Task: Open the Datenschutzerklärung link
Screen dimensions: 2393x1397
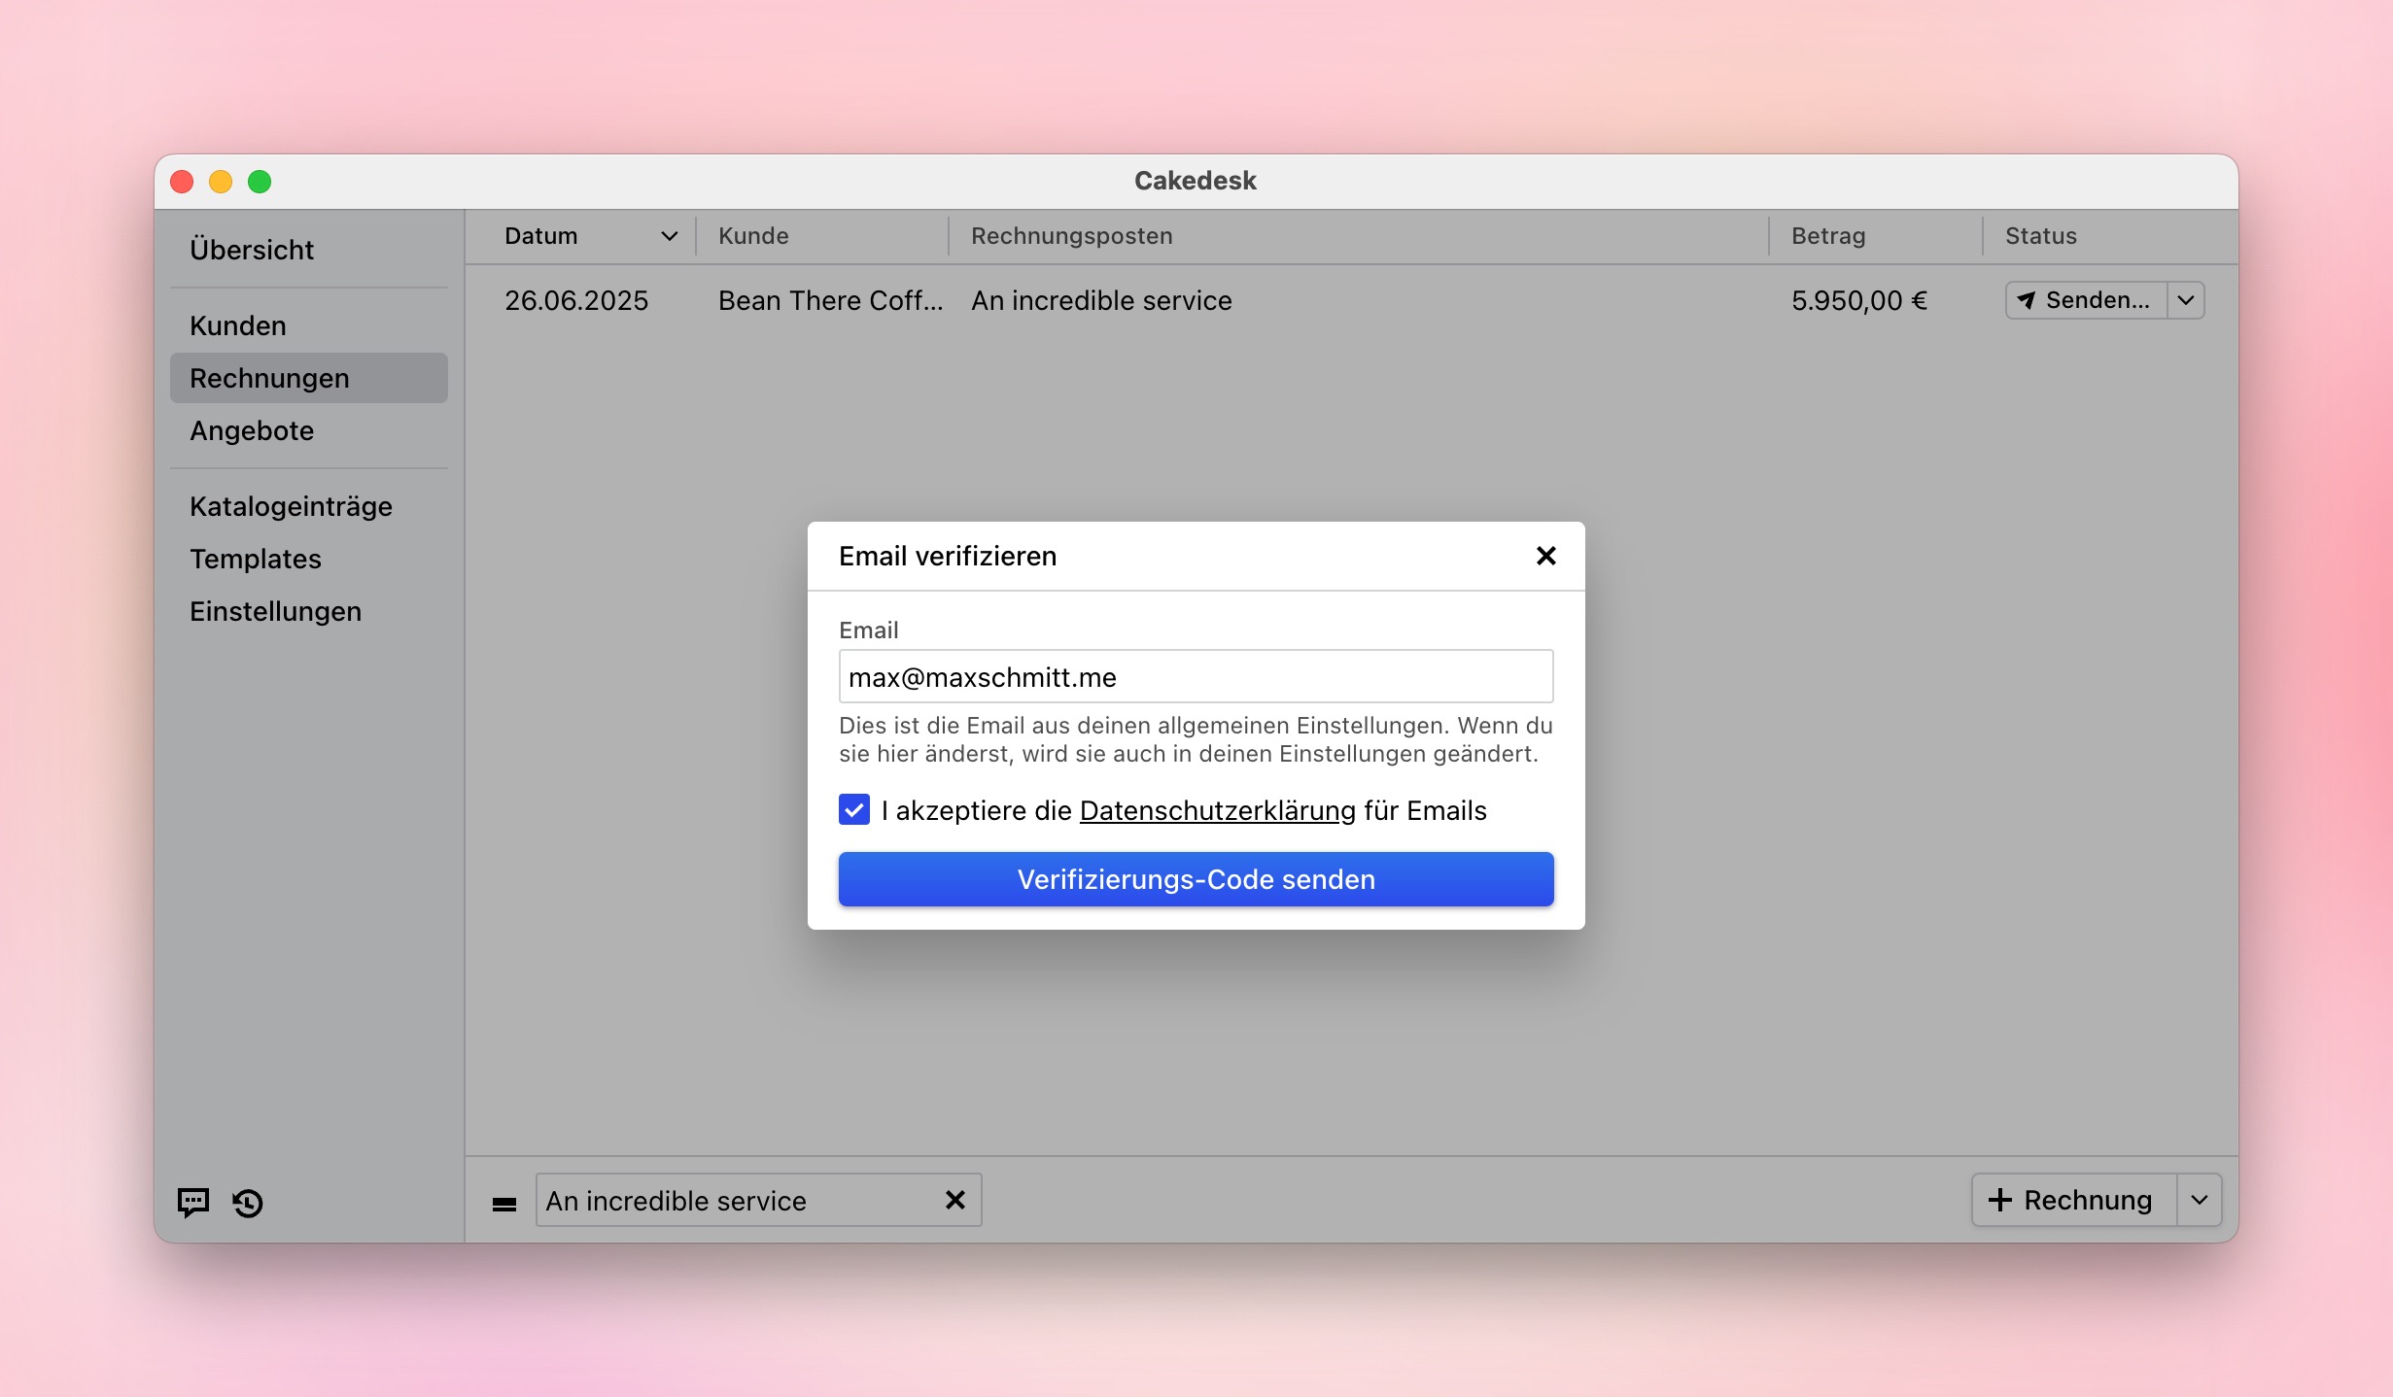Action: tap(1215, 810)
